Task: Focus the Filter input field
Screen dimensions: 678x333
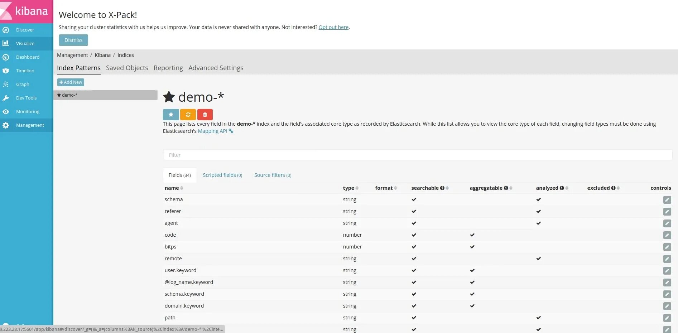Action: 418,155
